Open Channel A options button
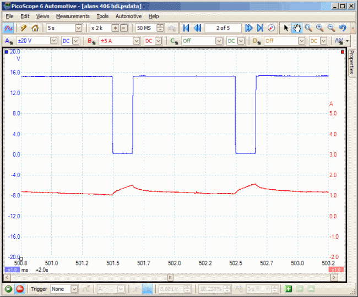358x297 pixels. 9,41
